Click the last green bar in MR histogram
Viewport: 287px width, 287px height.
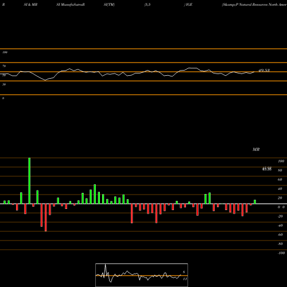click(x=255, y=202)
